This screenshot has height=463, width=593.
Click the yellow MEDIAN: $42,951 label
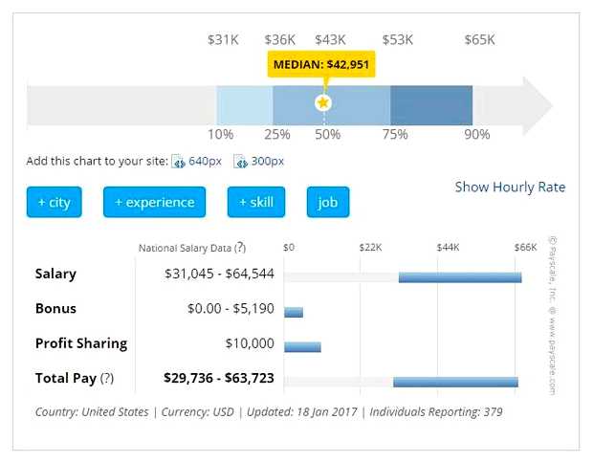click(x=322, y=65)
